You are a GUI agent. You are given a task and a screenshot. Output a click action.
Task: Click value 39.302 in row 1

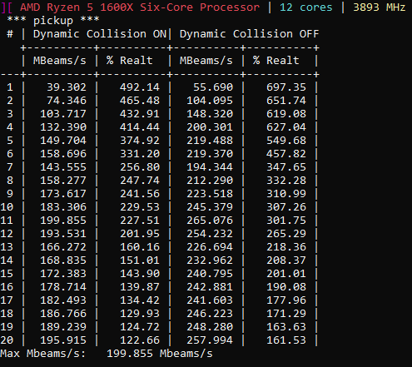click(x=67, y=87)
